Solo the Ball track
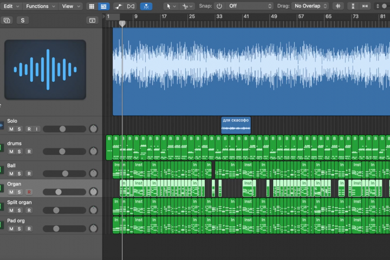Viewport: 390px width, 260px height. pyautogui.click(x=19, y=174)
